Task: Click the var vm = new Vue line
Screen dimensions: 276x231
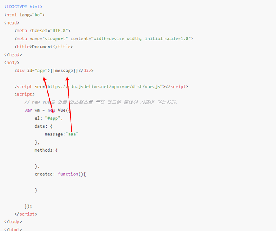Action: 47,111
